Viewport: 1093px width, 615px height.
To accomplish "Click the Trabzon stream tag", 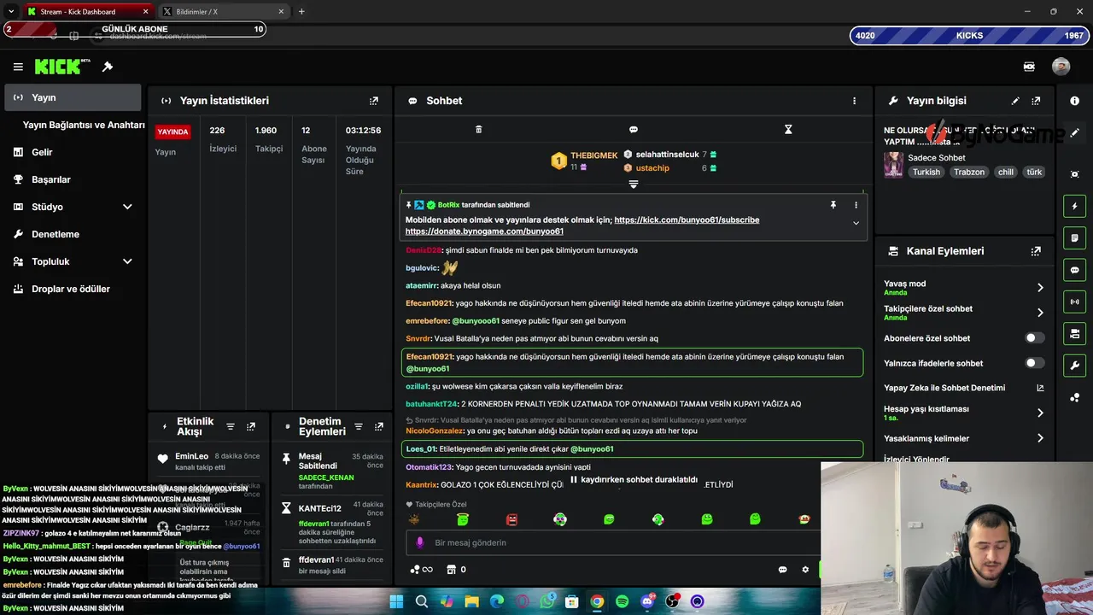I will point(969,172).
